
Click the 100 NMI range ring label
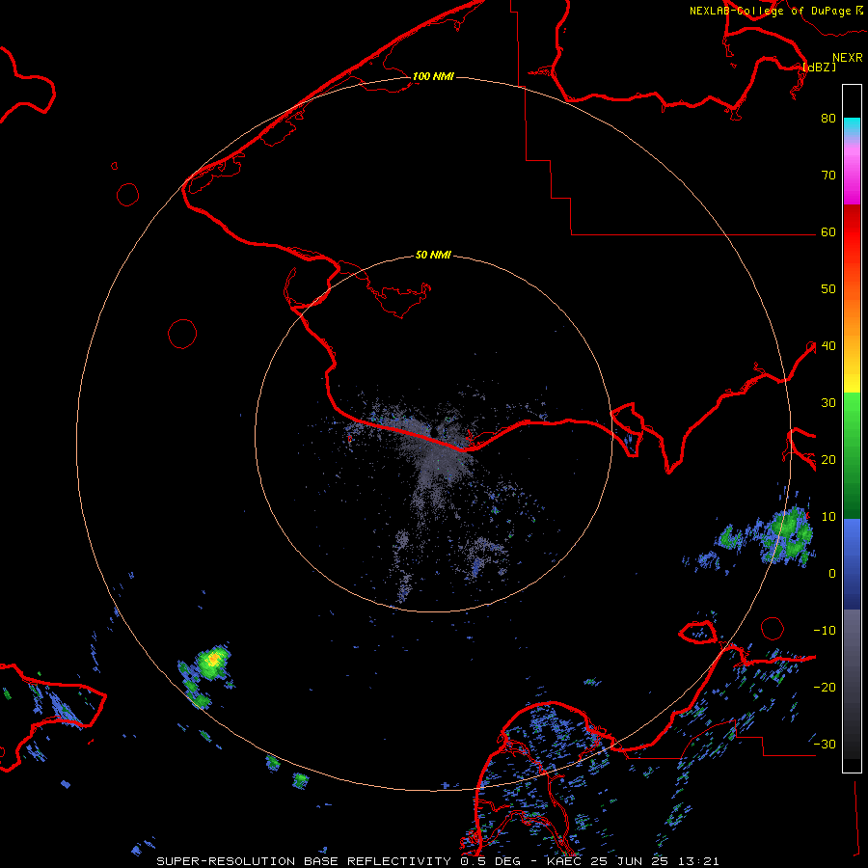click(x=433, y=76)
